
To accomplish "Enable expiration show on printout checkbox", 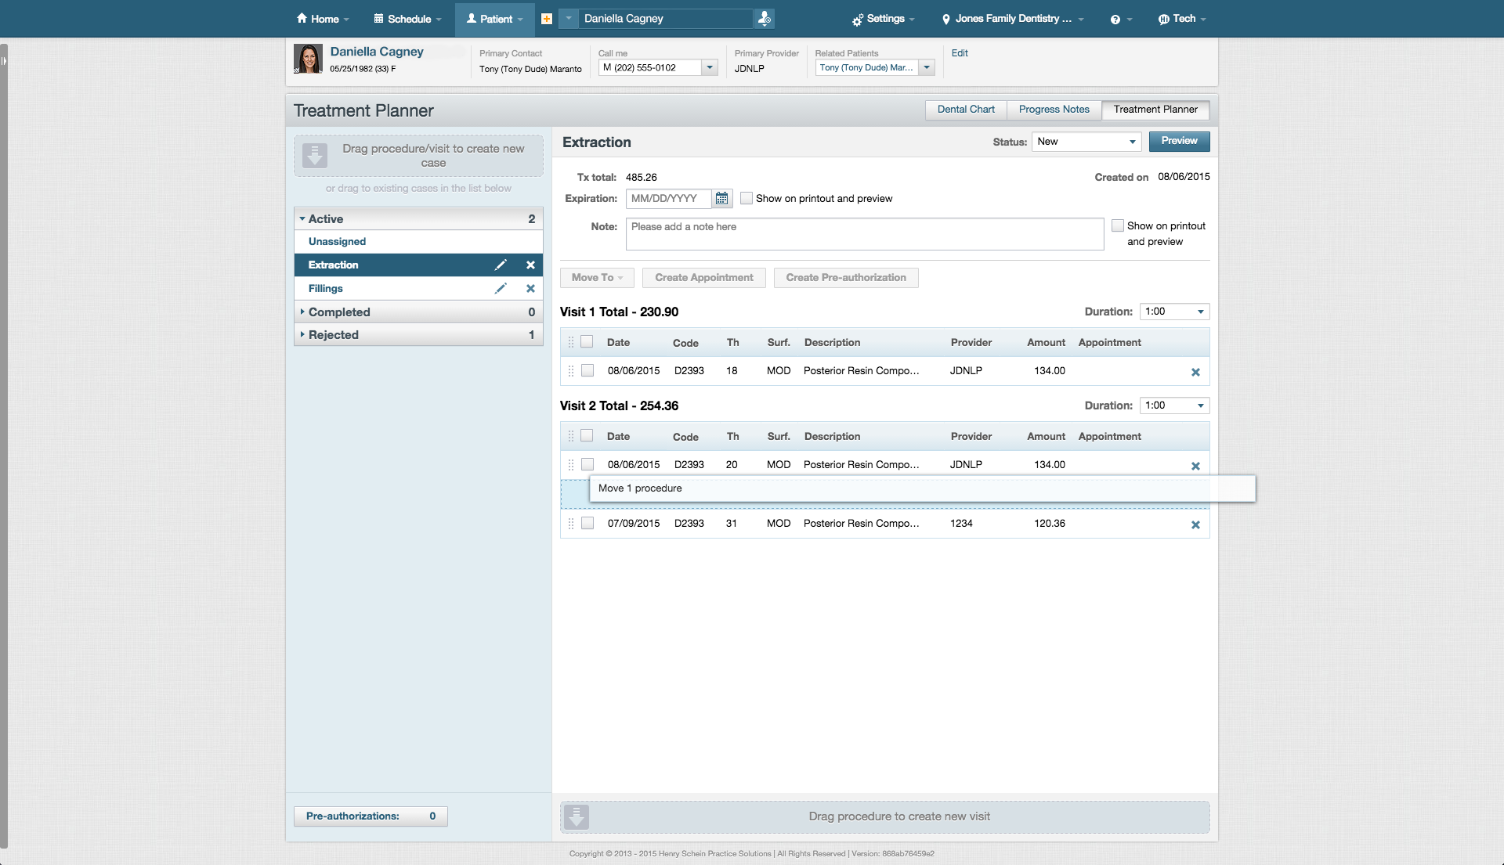I will 747,199.
